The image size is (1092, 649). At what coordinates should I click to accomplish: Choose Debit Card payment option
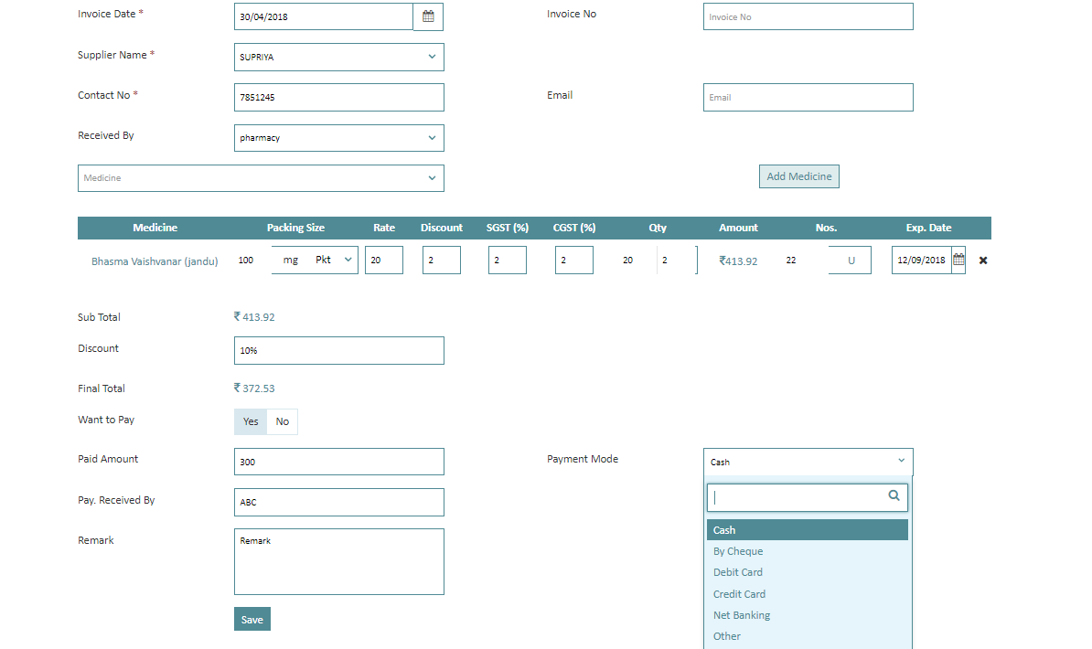(808, 572)
